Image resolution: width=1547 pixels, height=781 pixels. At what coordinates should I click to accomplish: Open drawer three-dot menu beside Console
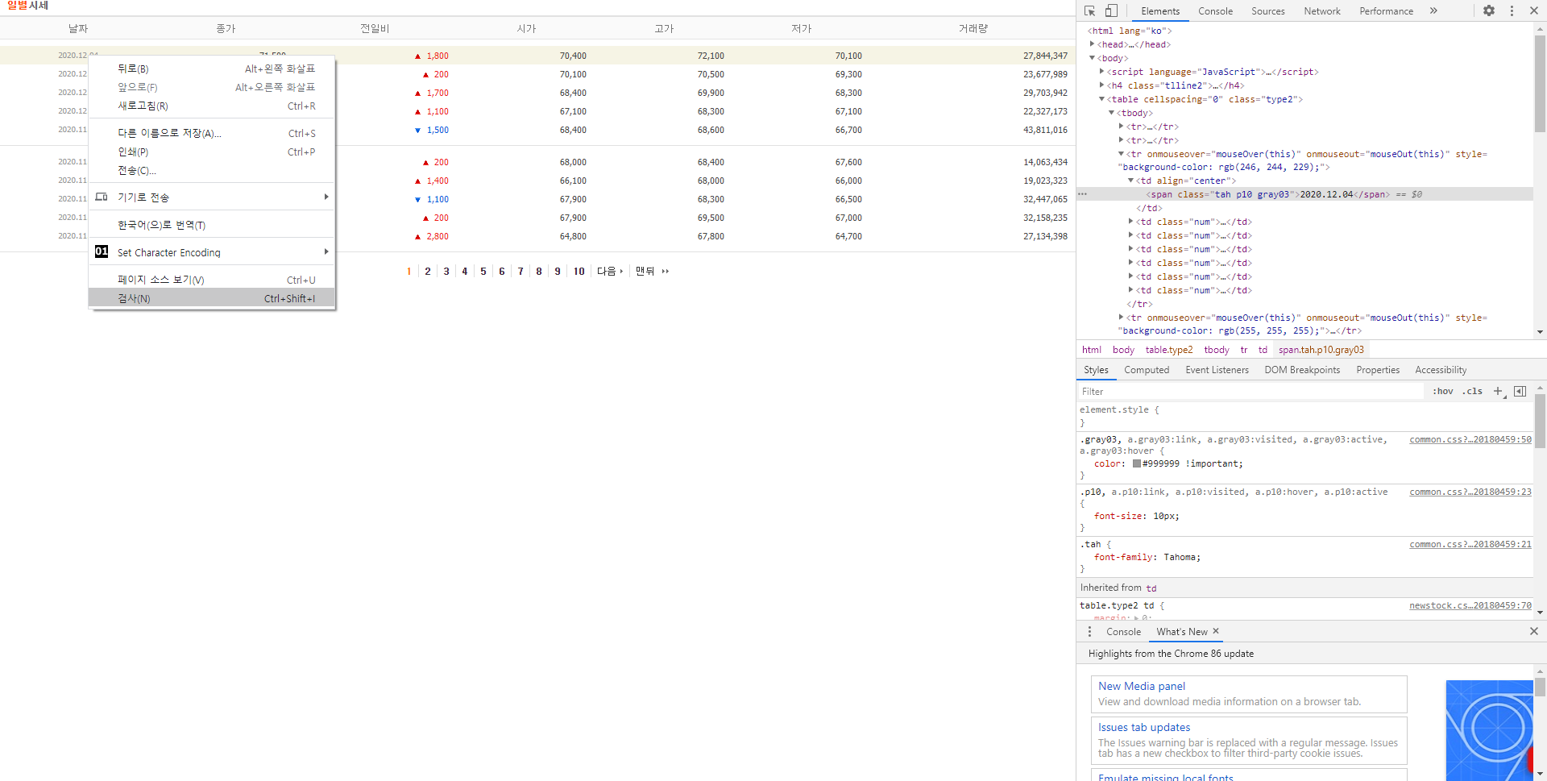[x=1089, y=632]
